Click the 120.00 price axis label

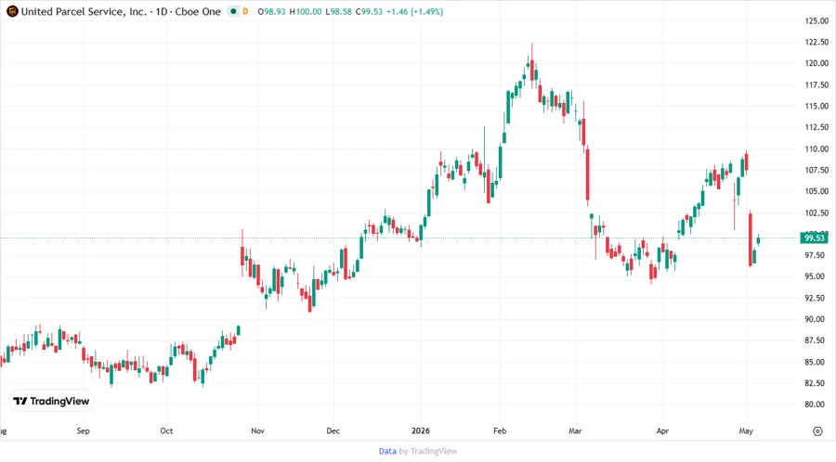816,63
